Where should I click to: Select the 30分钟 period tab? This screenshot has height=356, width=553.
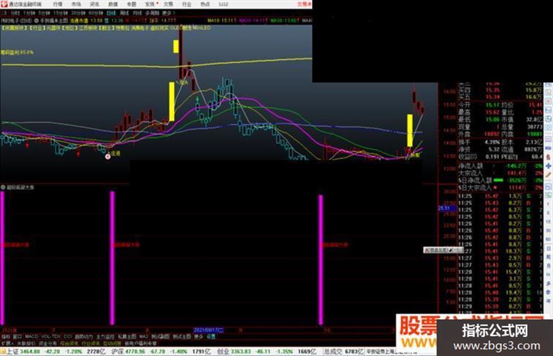click(78, 13)
